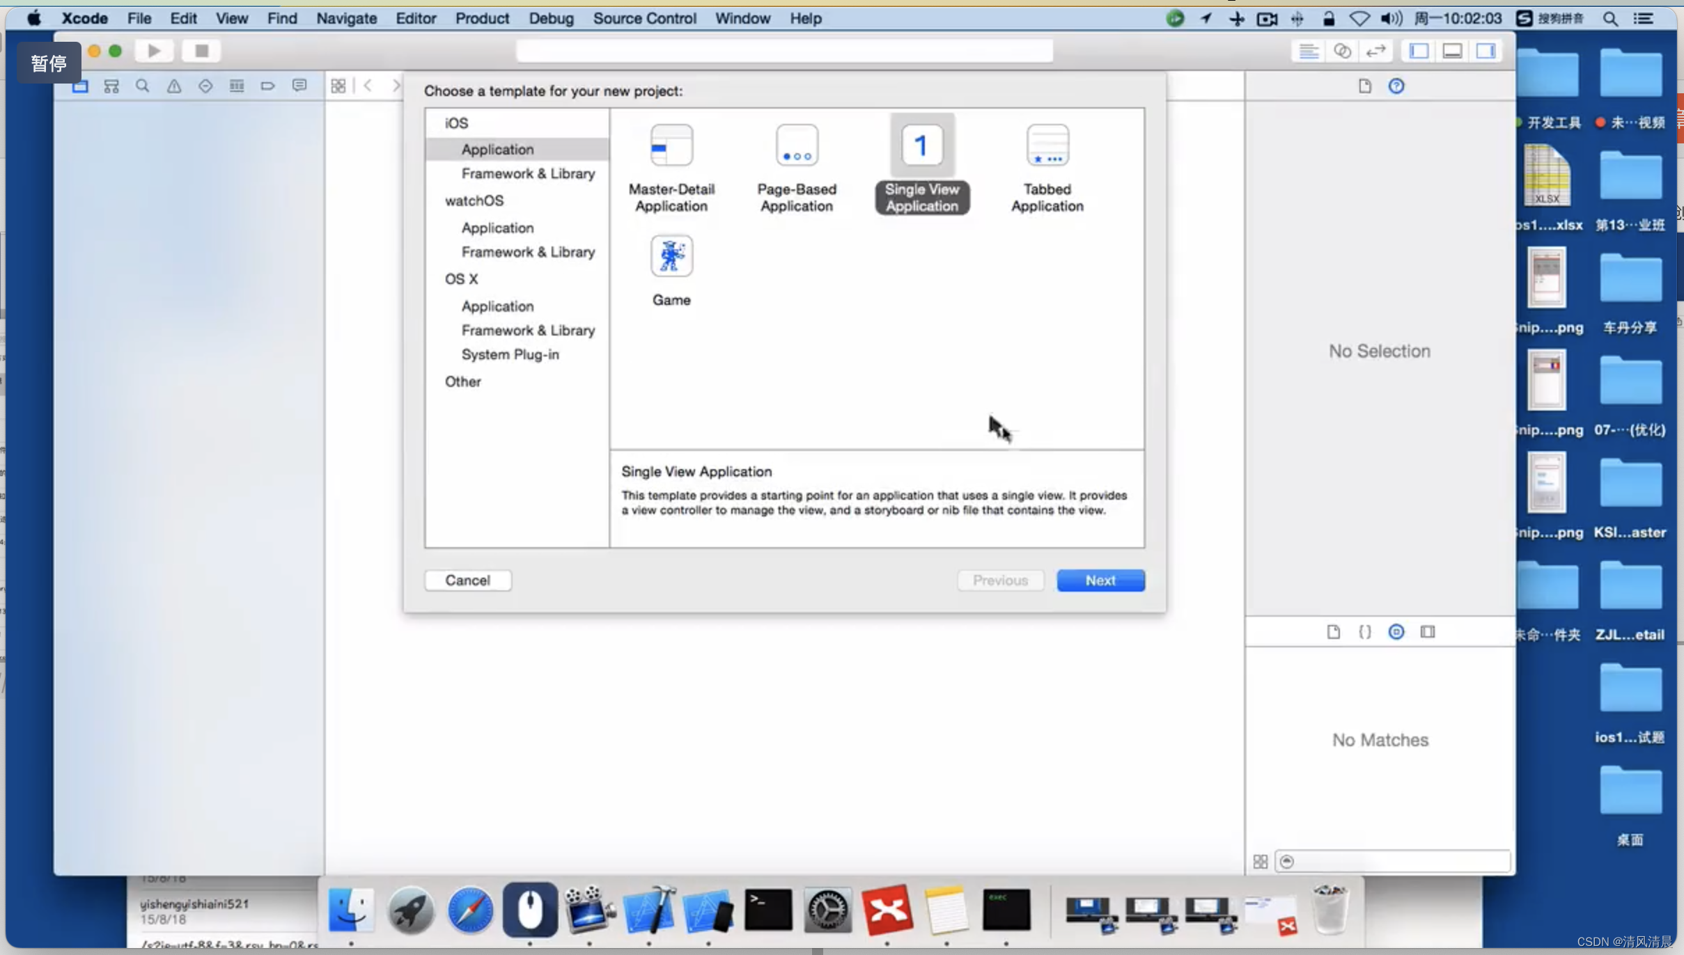Select Application under watchOS
The width and height of the screenshot is (1684, 955).
497,228
